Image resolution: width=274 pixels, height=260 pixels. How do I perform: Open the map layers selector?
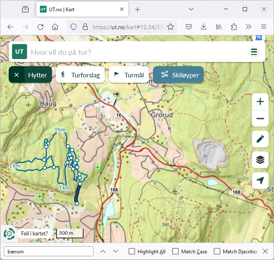pyautogui.click(x=260, y=160)
